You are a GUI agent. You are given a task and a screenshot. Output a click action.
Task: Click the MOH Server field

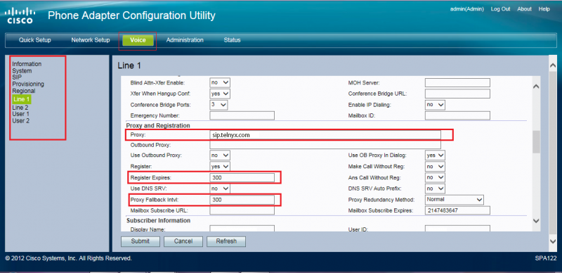coord(457,82)
